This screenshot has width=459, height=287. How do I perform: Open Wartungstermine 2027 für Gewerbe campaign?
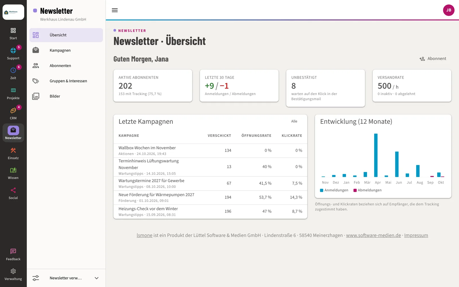210,183
